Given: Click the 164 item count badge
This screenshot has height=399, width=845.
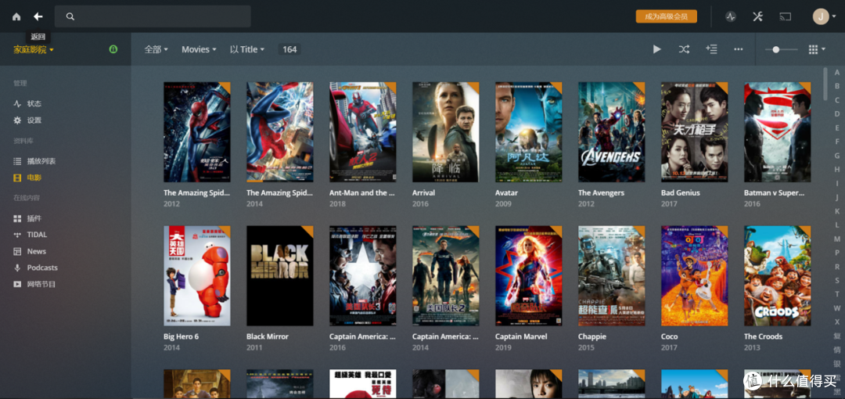Looking at the screenshot, I should [289, 49].
